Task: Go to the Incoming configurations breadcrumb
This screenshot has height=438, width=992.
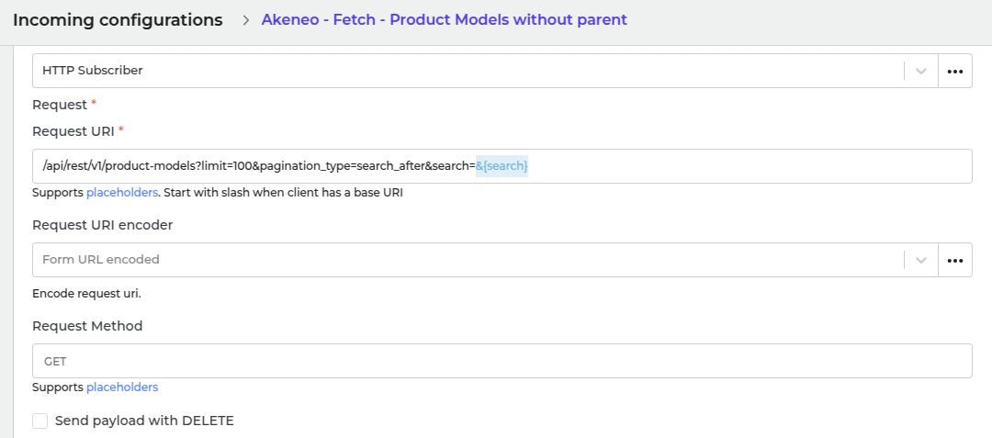Action: click(118, 20)
